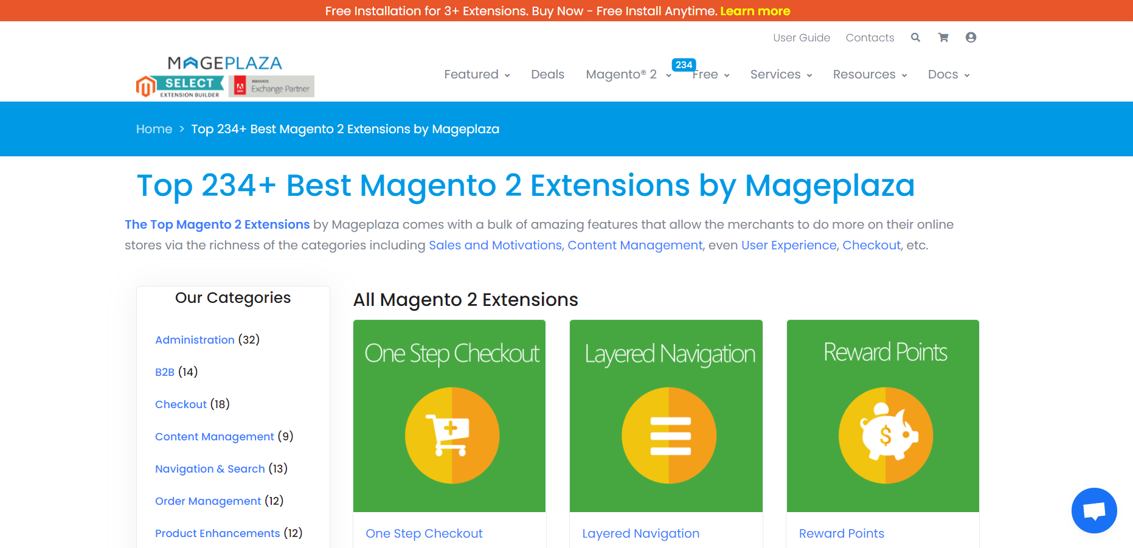
Task: Select B2B category in sidebar
Action: click(165, 372)
